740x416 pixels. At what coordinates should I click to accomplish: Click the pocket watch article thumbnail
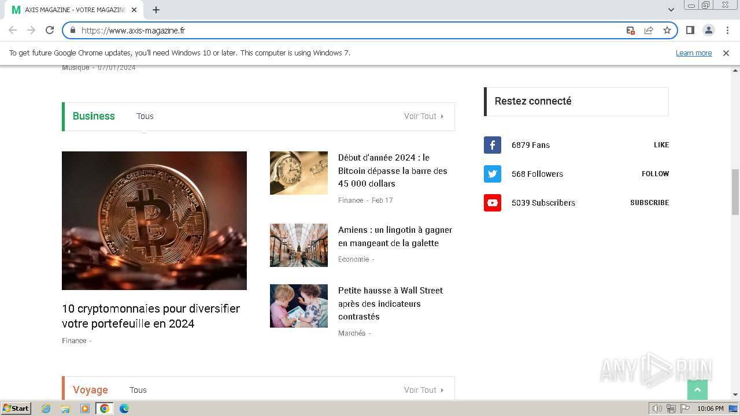pyautogui.click(x=299, y=173)
